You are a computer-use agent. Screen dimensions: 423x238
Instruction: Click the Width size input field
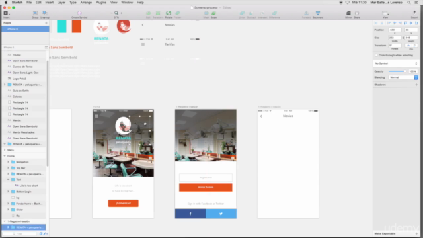[x=395, y=38]
